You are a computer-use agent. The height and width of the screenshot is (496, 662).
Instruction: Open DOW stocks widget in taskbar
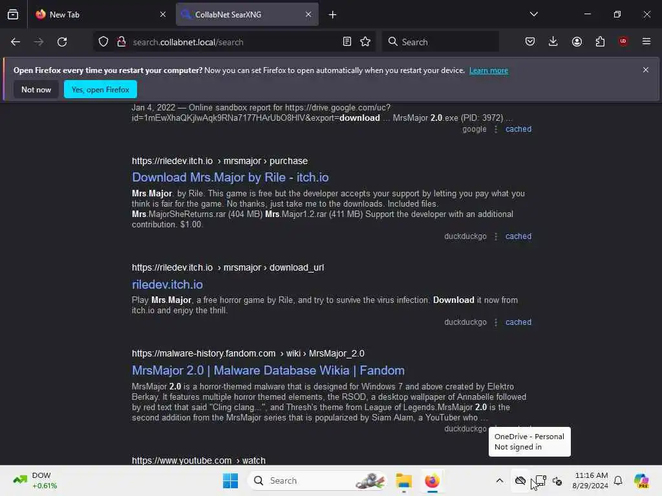tap(36, 480)
